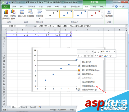Image resolution: width=129 pixels, height=112 pixels.
Task: Open the Shape Fill dropdown arrow
Action: point(103,56)
